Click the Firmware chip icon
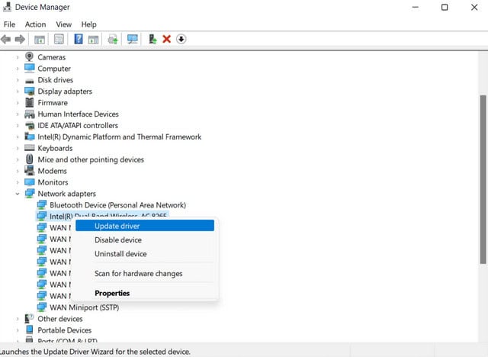This screenshot has height=357, width=488. [x=30, y=102]
